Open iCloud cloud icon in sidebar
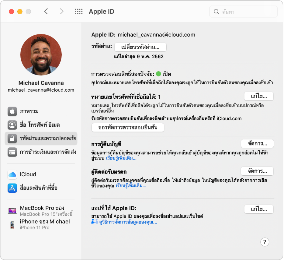 coord(12,174)
